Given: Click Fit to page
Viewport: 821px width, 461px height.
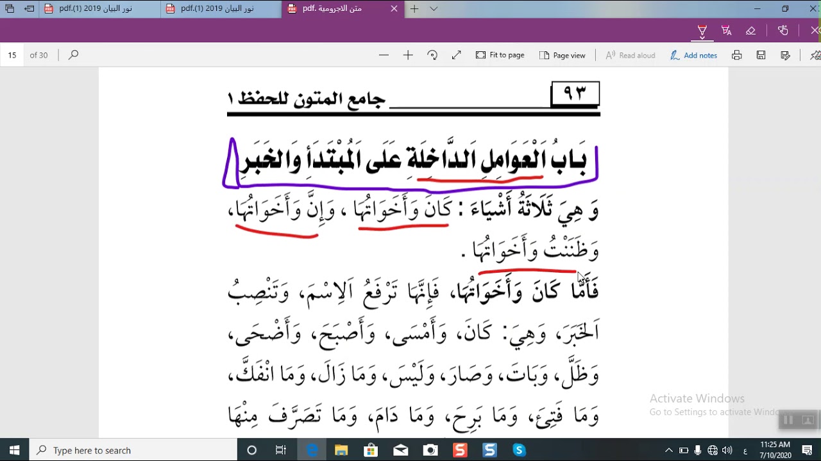Looking at the screenshot, I should pos(500,55).
